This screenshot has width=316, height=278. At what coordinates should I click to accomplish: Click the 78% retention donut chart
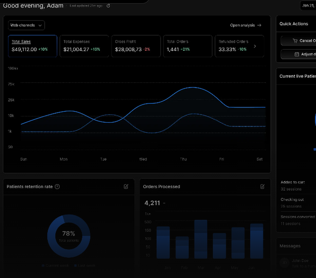coord(69,235)
